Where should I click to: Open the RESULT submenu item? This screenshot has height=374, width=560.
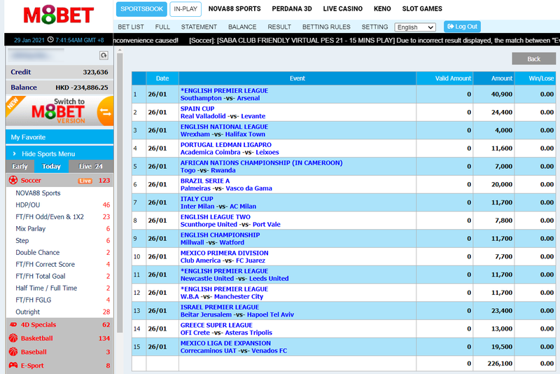[x=279, y=27]
